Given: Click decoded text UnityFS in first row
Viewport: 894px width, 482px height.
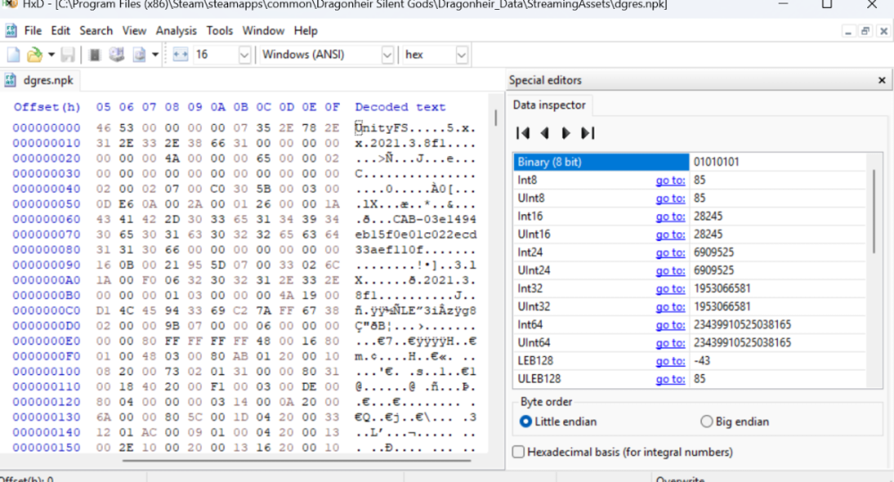Looking at the screenshot, I should [381, 128].
